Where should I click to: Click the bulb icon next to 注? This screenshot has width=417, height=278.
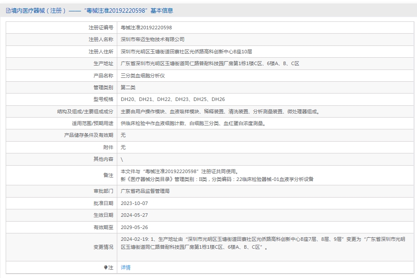(105, 268)
